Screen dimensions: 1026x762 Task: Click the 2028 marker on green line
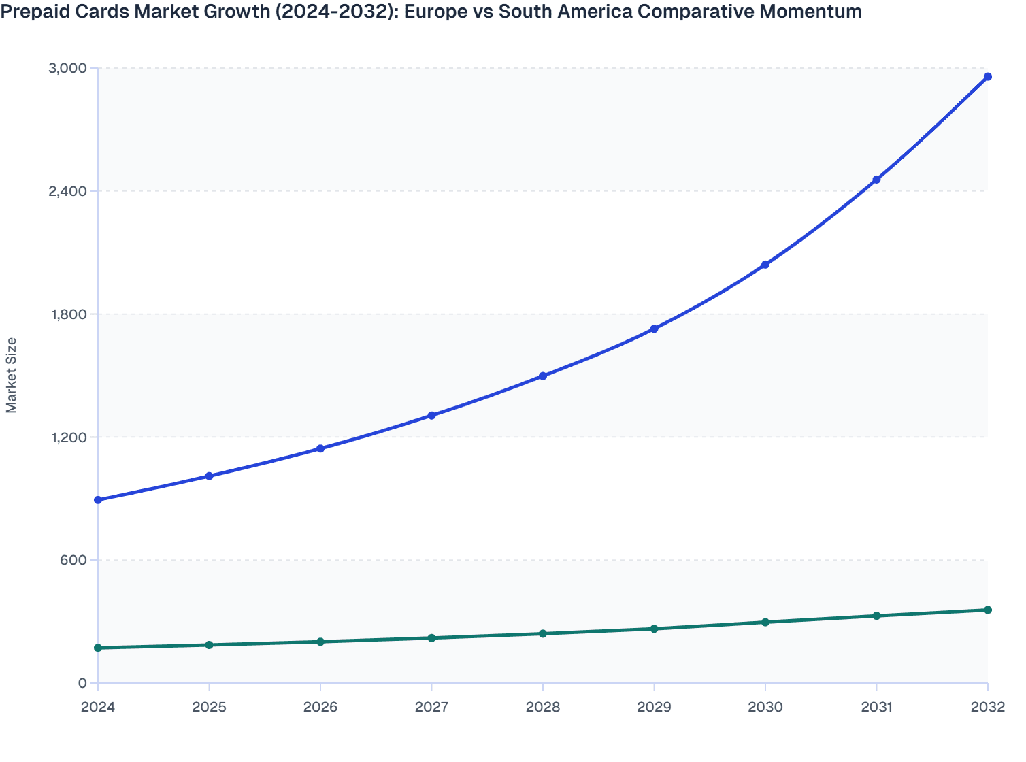[x=543, y=633]
